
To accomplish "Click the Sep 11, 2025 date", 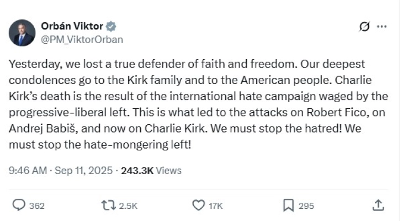I will pos(83,171).
